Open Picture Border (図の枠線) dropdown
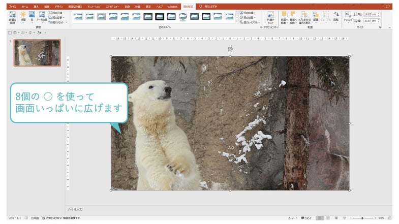Image resolution: width=399 pixels, height=224 pixels. [x=248, y=13]
